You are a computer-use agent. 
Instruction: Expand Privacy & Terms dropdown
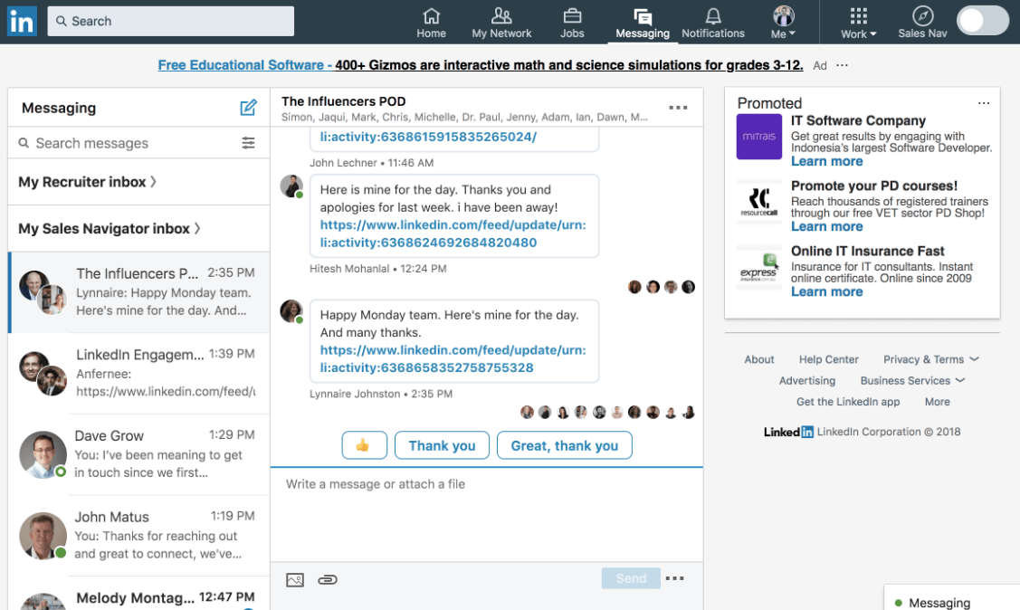931,359
